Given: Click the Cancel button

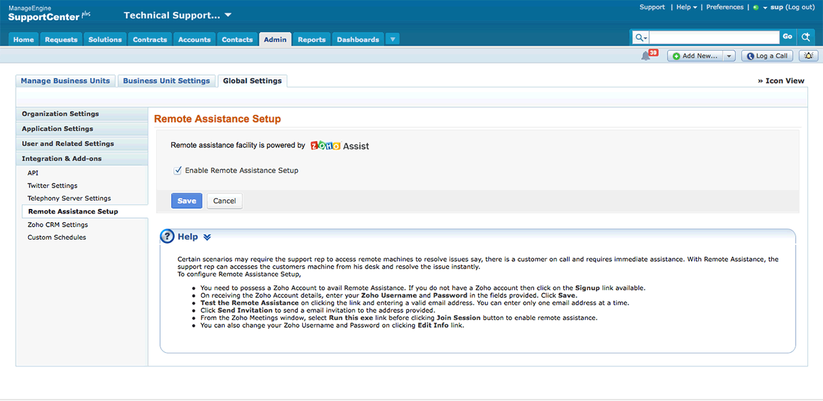Looking at the screenshot, I should (225, 200).
